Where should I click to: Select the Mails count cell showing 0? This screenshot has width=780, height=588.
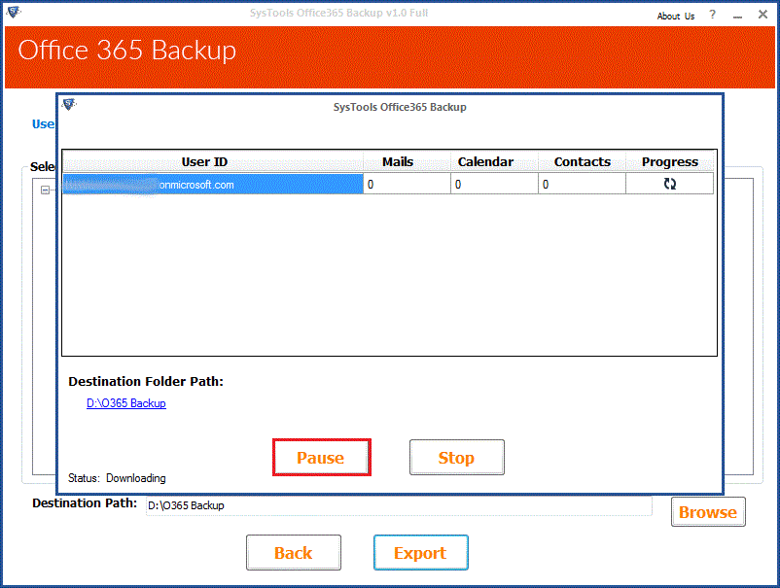(407, 184)
